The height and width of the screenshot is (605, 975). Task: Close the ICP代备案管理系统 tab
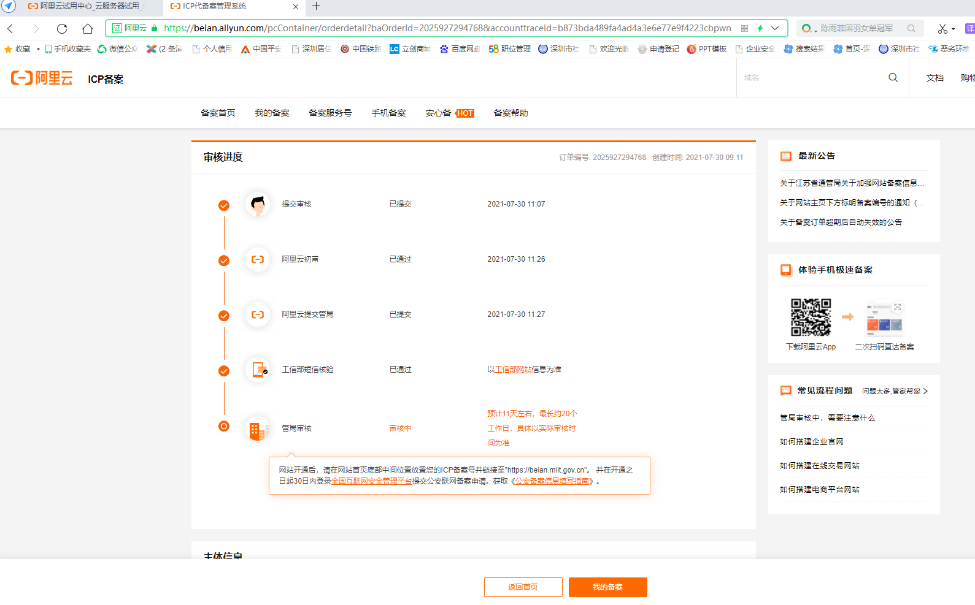(296, 6)
